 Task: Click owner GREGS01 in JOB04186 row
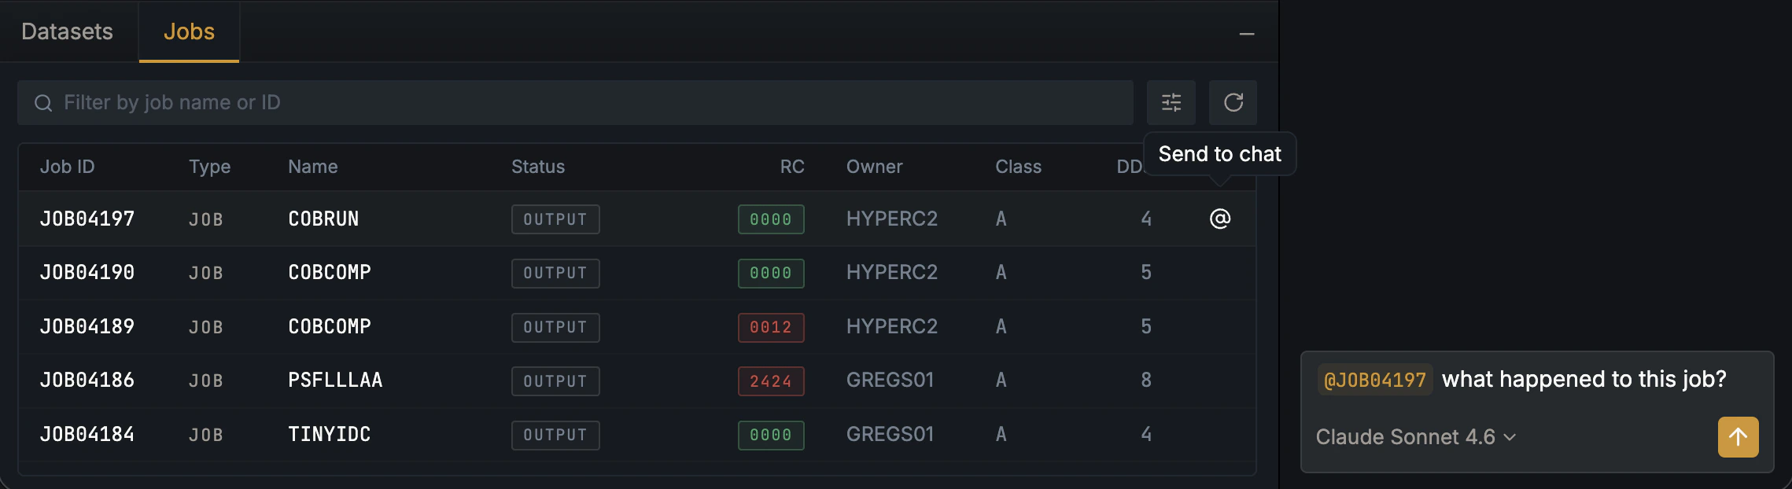[x=890, y=381]
